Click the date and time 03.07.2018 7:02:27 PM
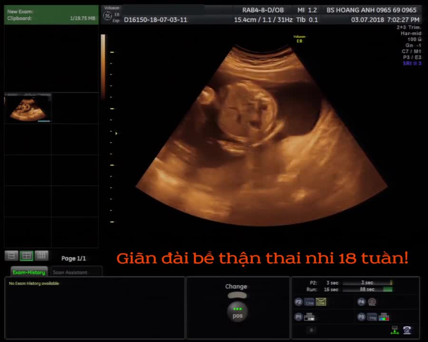 (x=385, y=19)
